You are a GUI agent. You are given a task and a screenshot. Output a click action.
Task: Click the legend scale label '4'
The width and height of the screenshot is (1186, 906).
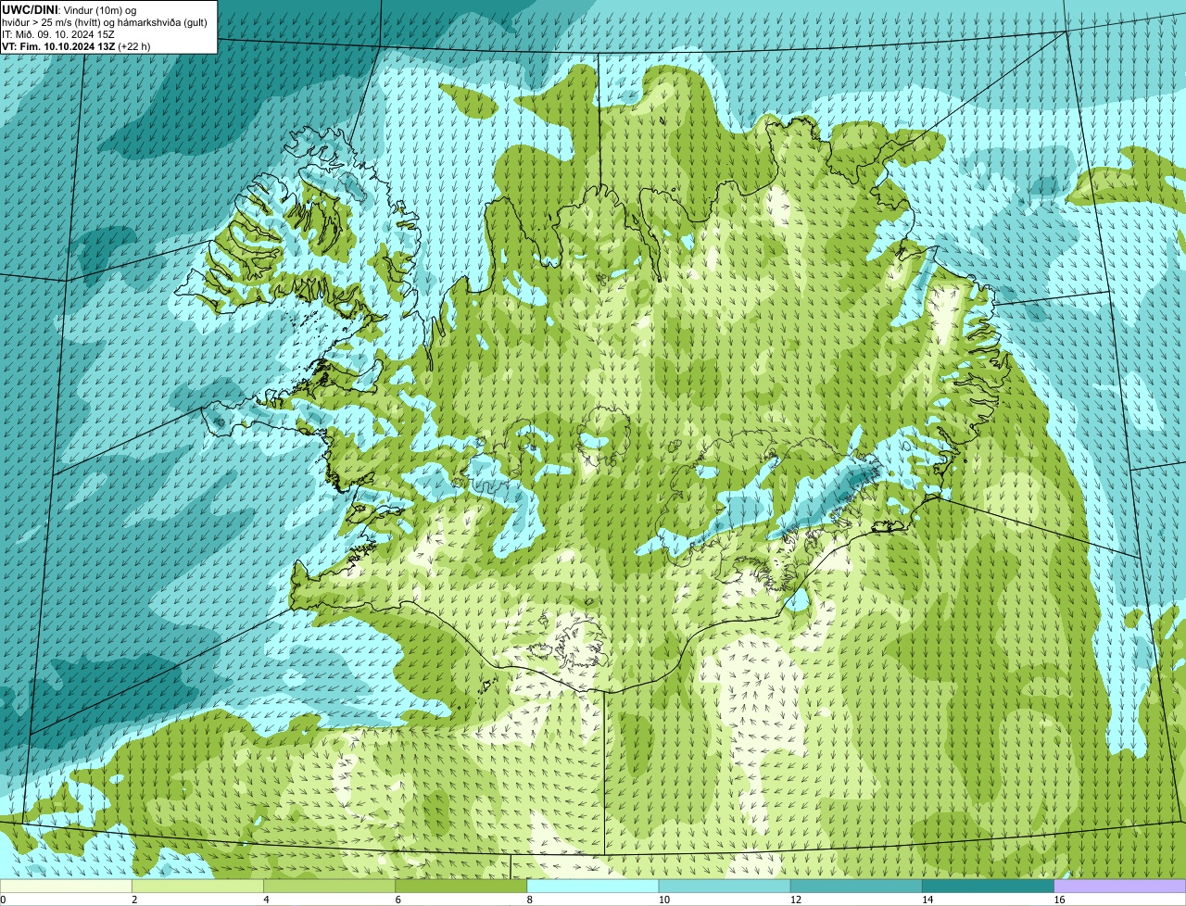coord(266,900)
